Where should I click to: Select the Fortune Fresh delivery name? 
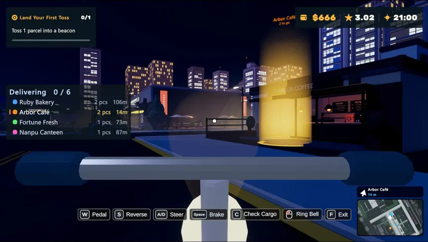tap(38, 122)
